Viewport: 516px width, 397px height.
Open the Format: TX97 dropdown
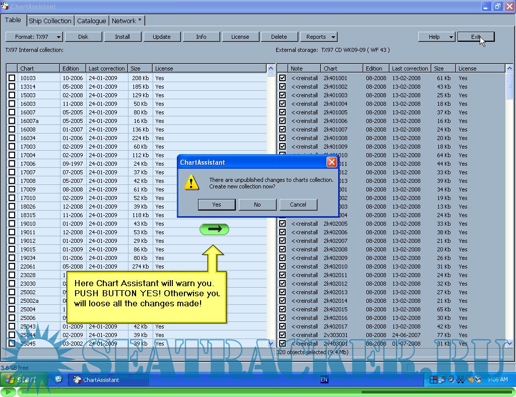34,37
